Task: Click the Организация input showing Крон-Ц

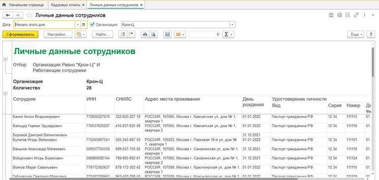Action: tap(175, 25)
